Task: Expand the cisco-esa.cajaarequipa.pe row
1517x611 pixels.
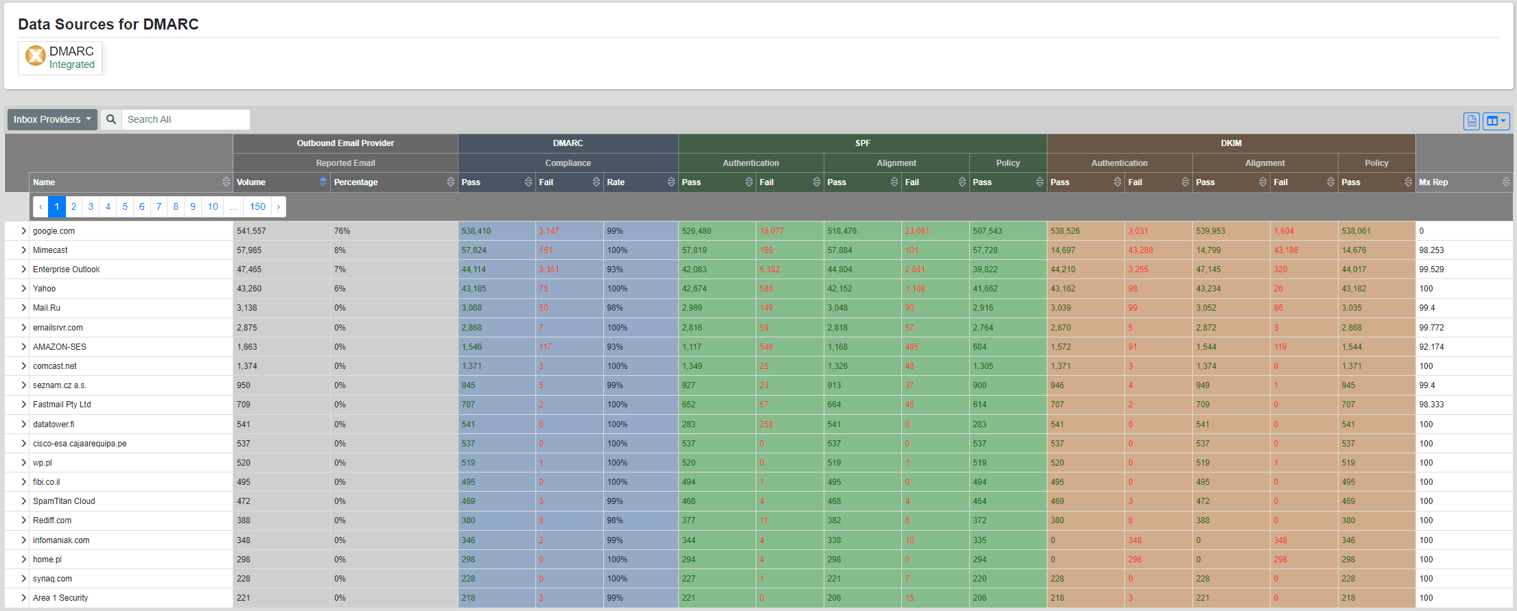Action: click(x=23, y=444)
